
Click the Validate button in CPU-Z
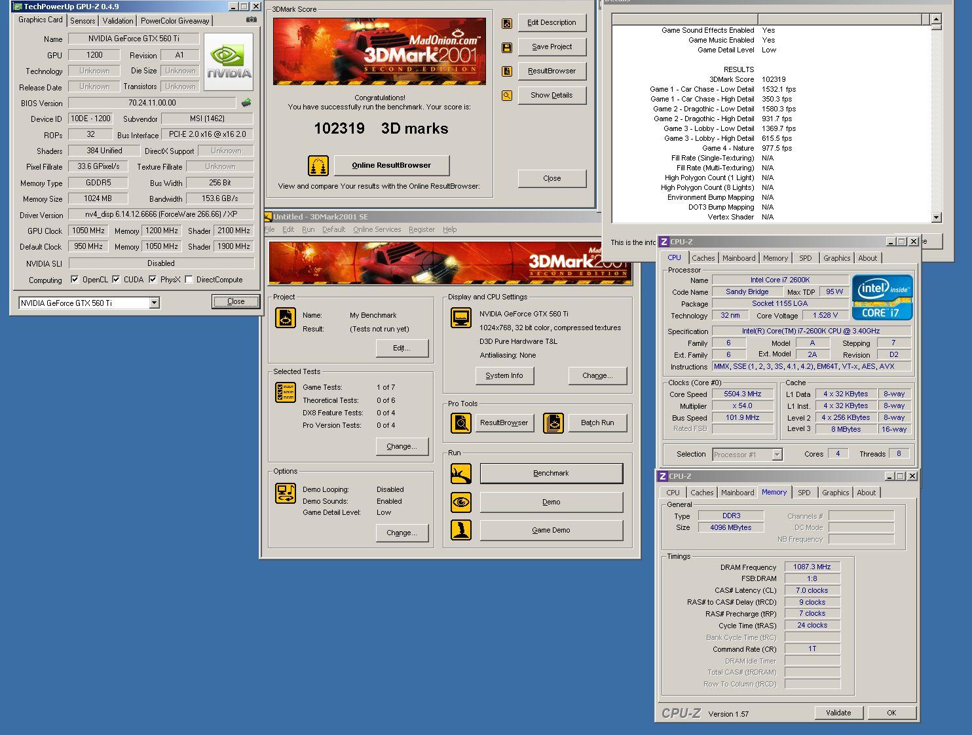pos(838,713)
